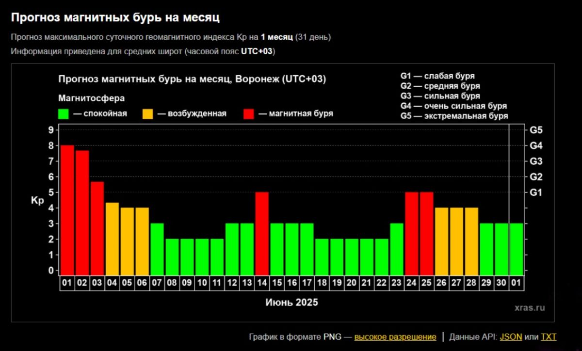This screenshot has width=582, height=351.
Task: Click the xras.ru watermark
Action: click(x=530, y=307)
